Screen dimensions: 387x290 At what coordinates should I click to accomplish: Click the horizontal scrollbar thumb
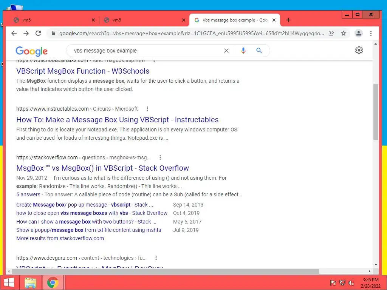(x=166, y=271)
